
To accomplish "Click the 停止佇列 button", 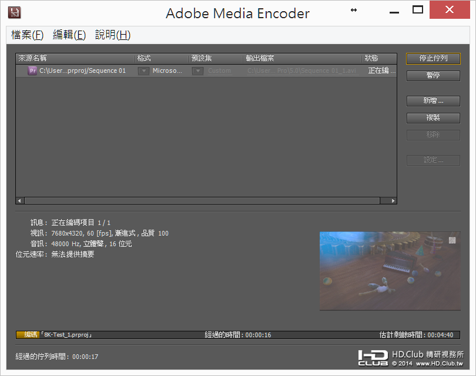I will [x=433, y=58].
